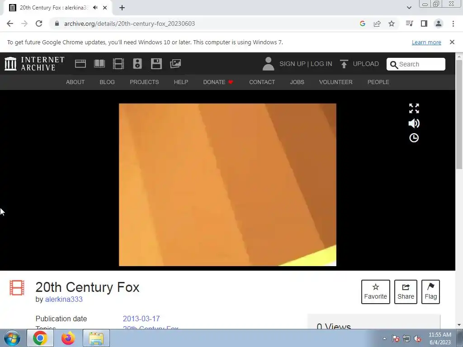Toggle the Chrome side panel
Image resolution: width=463 pixels, height=347 pixels.
click(424, 23)
